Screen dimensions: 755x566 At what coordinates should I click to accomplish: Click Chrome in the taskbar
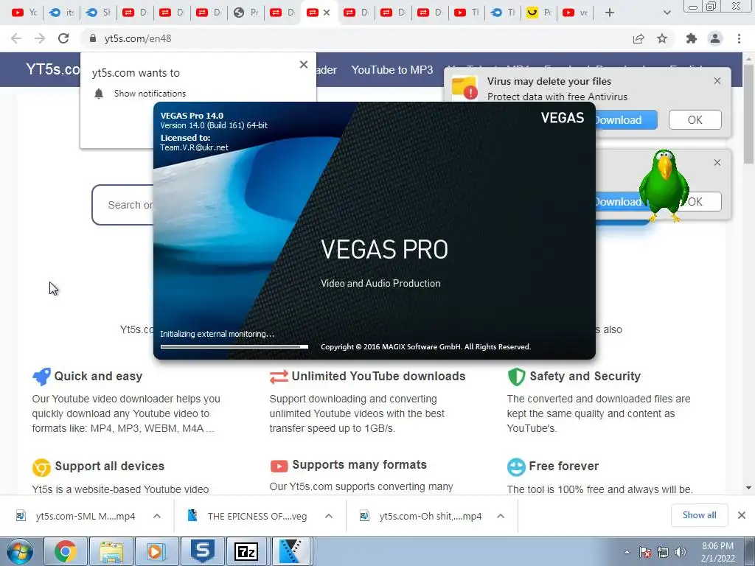coord(65,551)
